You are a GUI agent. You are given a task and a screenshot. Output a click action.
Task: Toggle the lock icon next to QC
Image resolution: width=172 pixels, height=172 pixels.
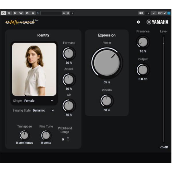click(165, 13)
